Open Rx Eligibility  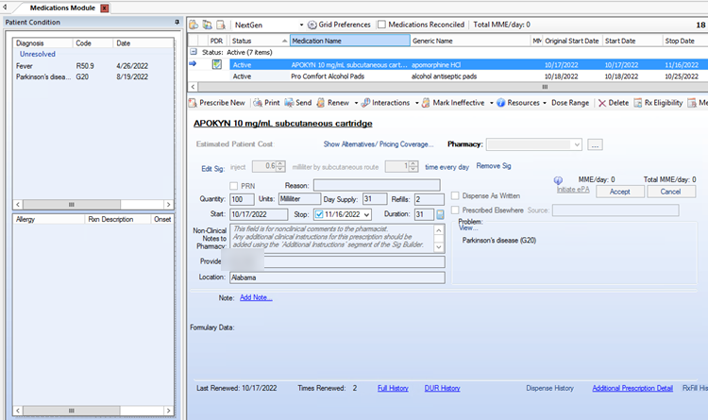658,103
